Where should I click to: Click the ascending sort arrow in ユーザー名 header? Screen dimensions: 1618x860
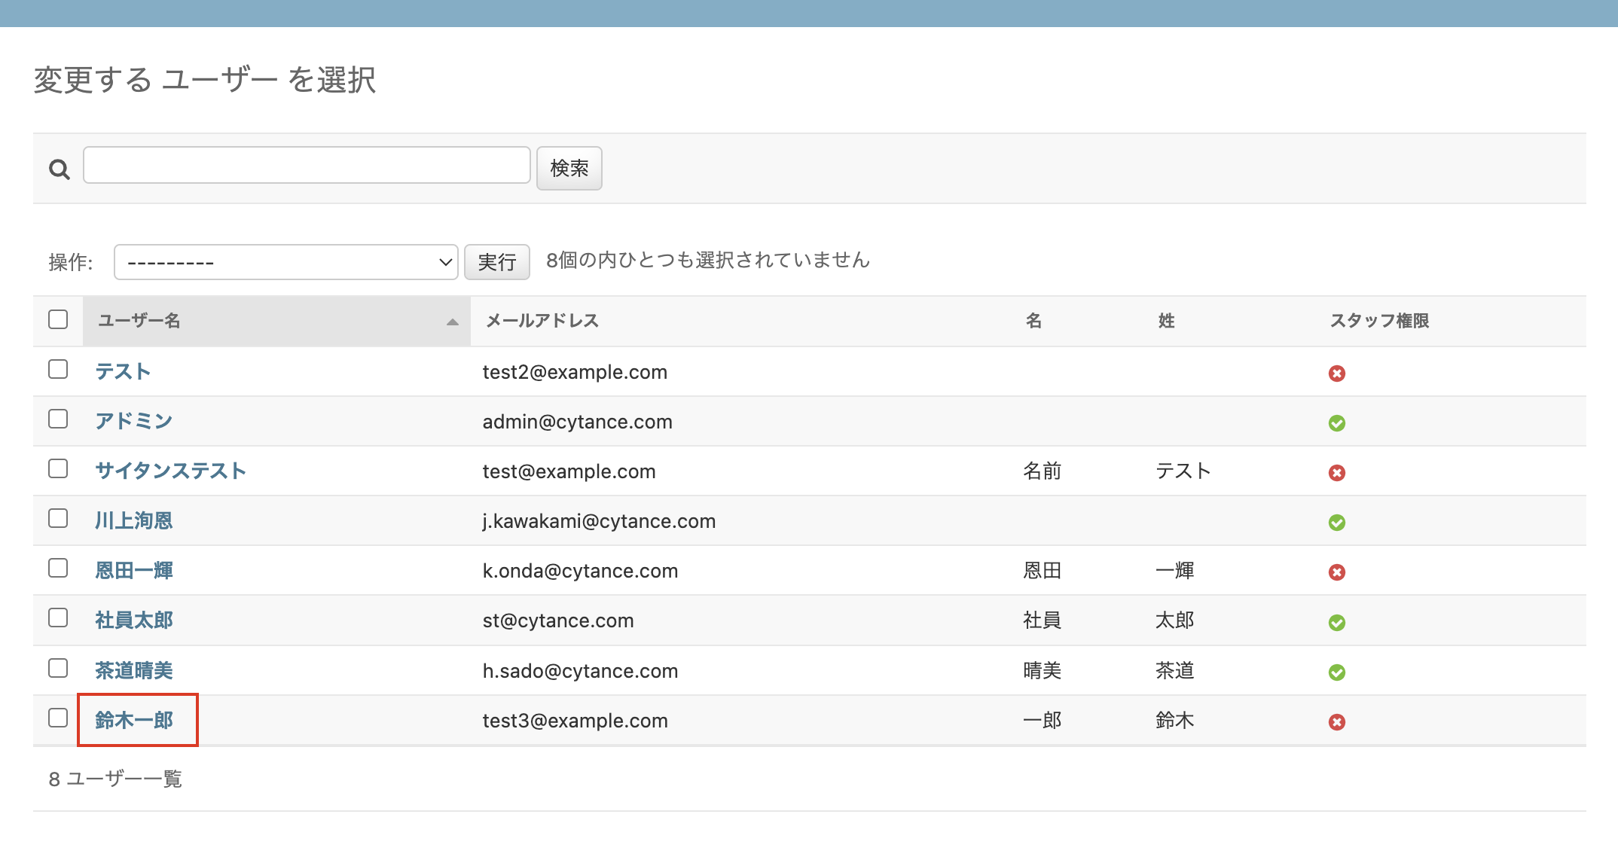[452, 322]
